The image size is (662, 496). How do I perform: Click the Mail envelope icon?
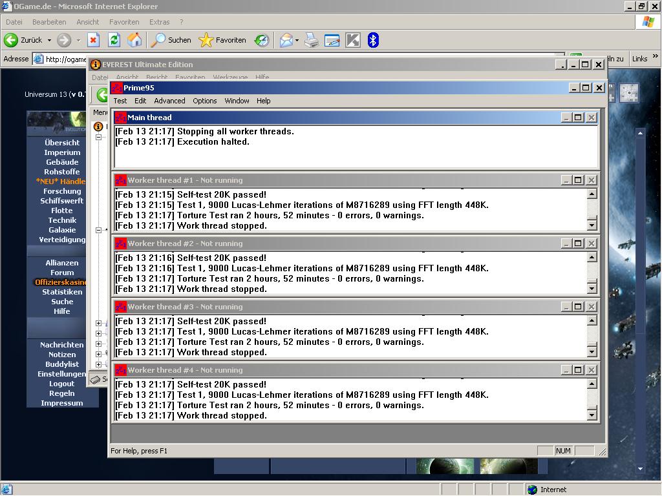tap(286, 41)
